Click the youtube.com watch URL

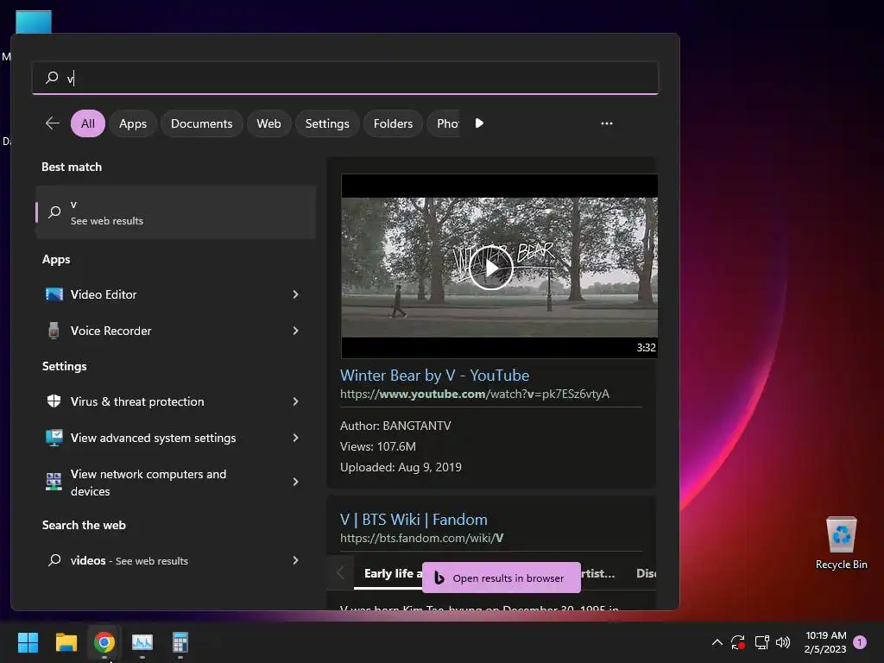[475, 394]
